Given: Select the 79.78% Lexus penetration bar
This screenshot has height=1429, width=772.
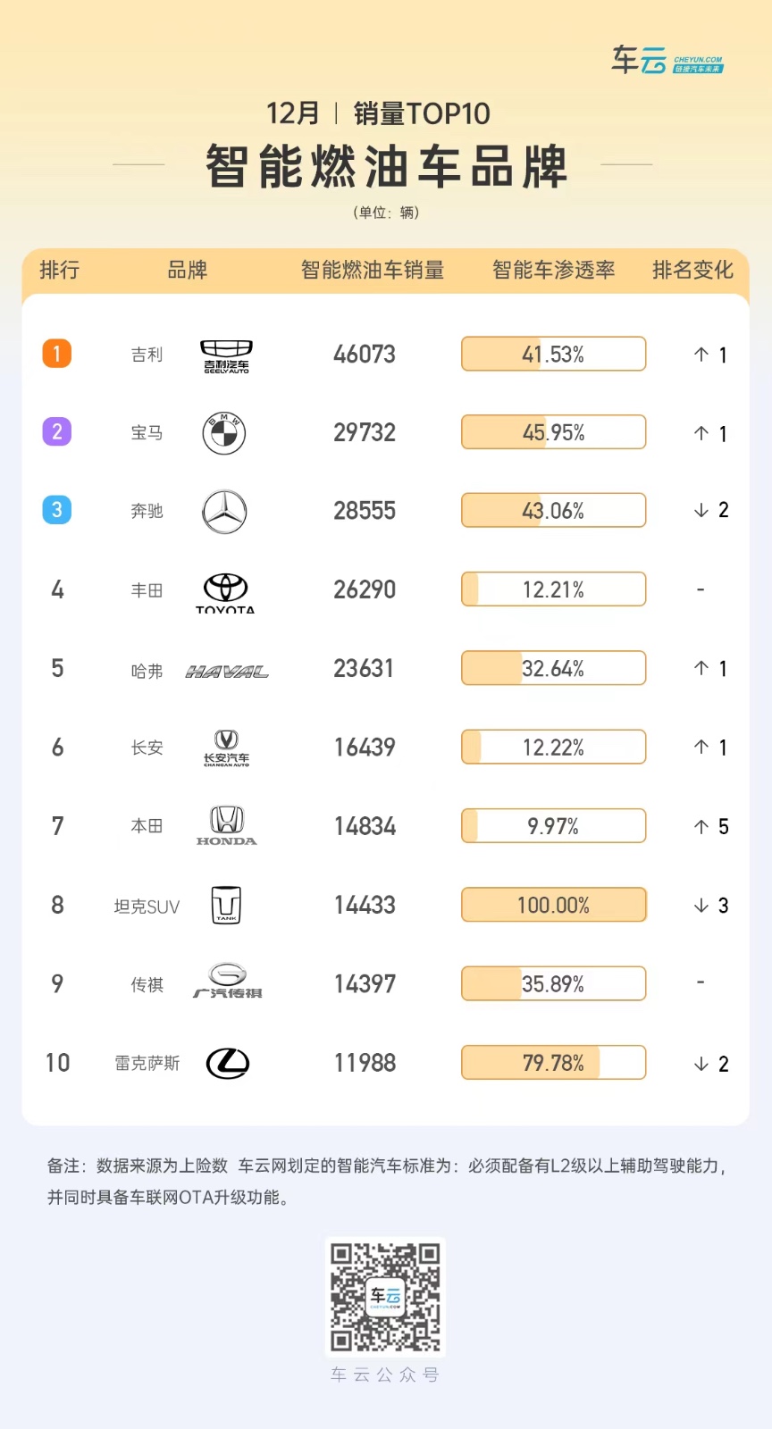Looking at the screenshot, I should pos(553,1063).
